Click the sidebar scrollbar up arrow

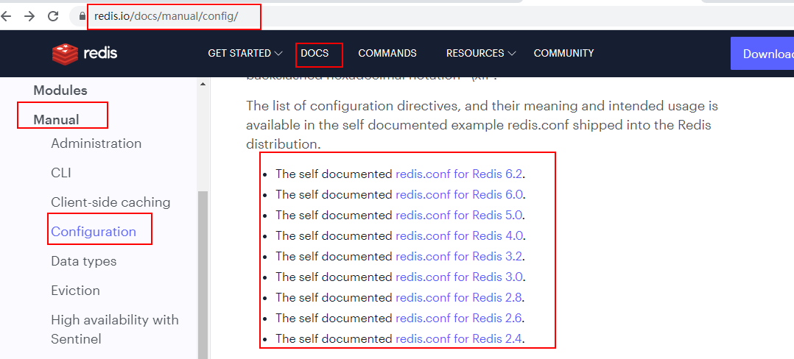click(203, 84)
